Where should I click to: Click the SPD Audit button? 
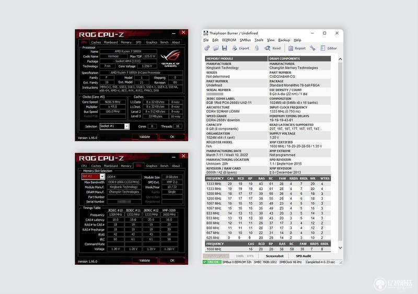(304, 256)
